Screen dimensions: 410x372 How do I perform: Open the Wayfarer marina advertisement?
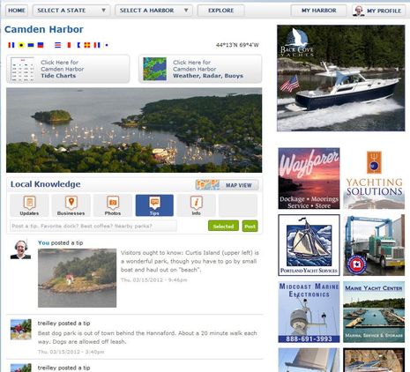click(x=309, y=178)
